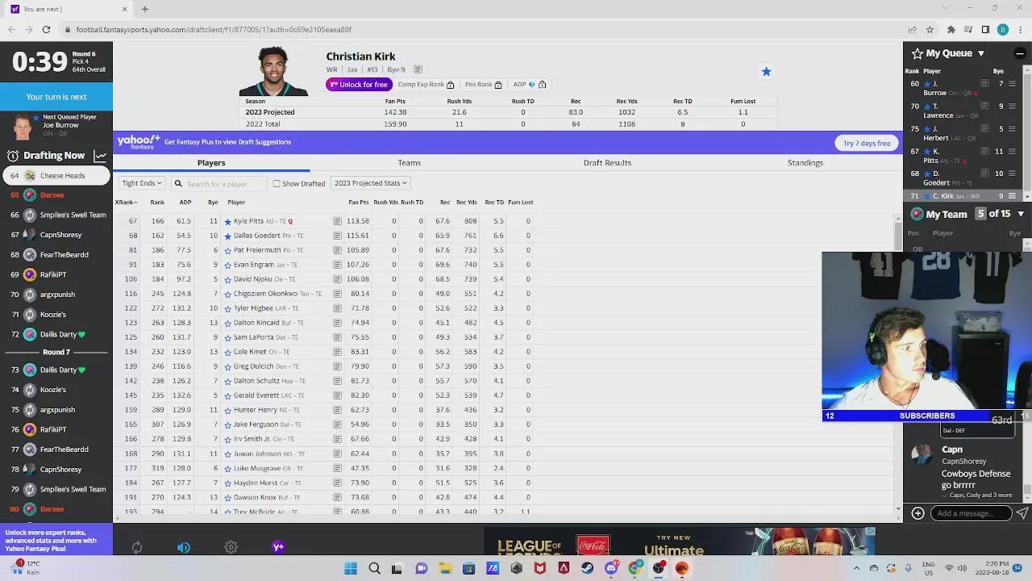The image size is (1032, 581).
Task: Open Chigoziem Okonkwo's player link
Action: click(265, 294)
